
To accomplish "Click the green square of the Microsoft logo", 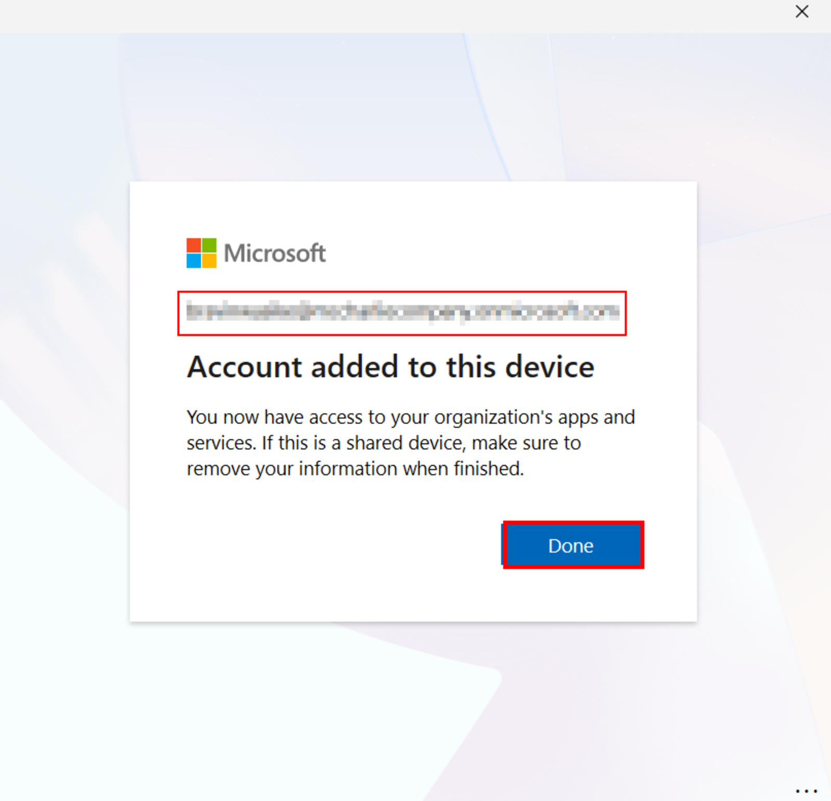I will coord(208,245).
